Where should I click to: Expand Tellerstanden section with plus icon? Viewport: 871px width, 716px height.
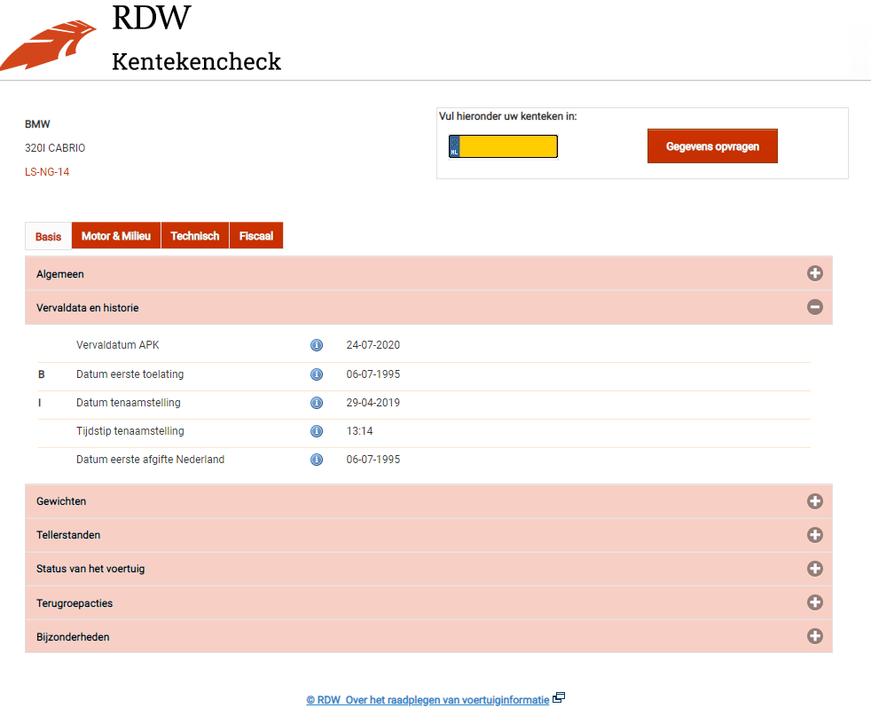click(x=815, y=535)
